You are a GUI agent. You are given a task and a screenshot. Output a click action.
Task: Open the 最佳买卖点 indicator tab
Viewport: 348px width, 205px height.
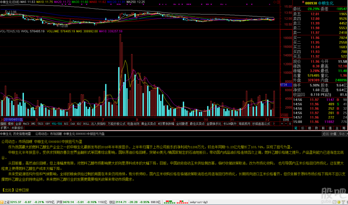[197, 124]
